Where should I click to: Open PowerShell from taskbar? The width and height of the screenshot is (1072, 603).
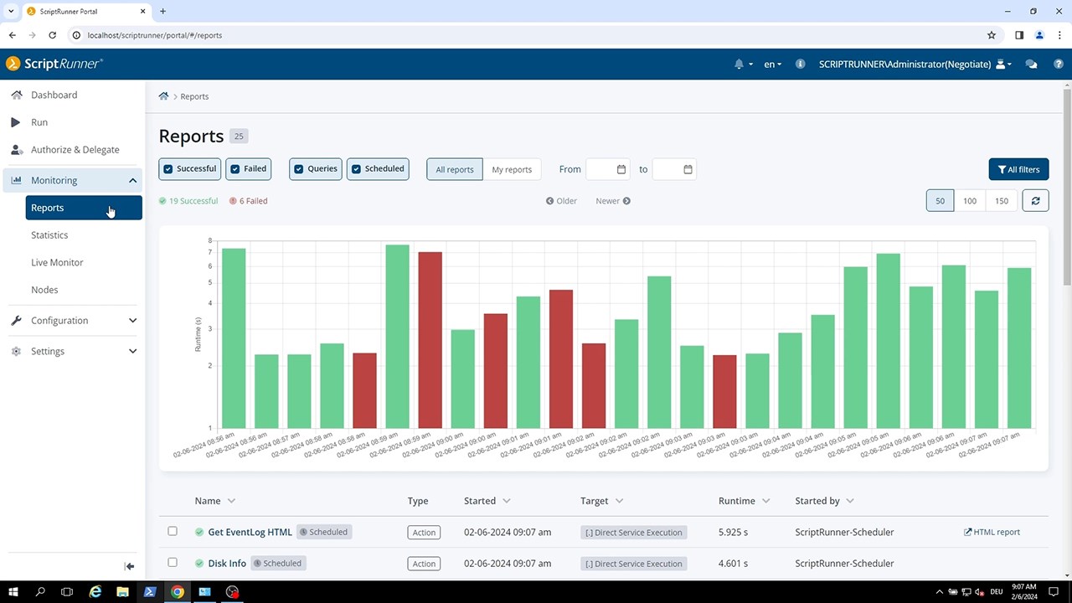(150, 592)
